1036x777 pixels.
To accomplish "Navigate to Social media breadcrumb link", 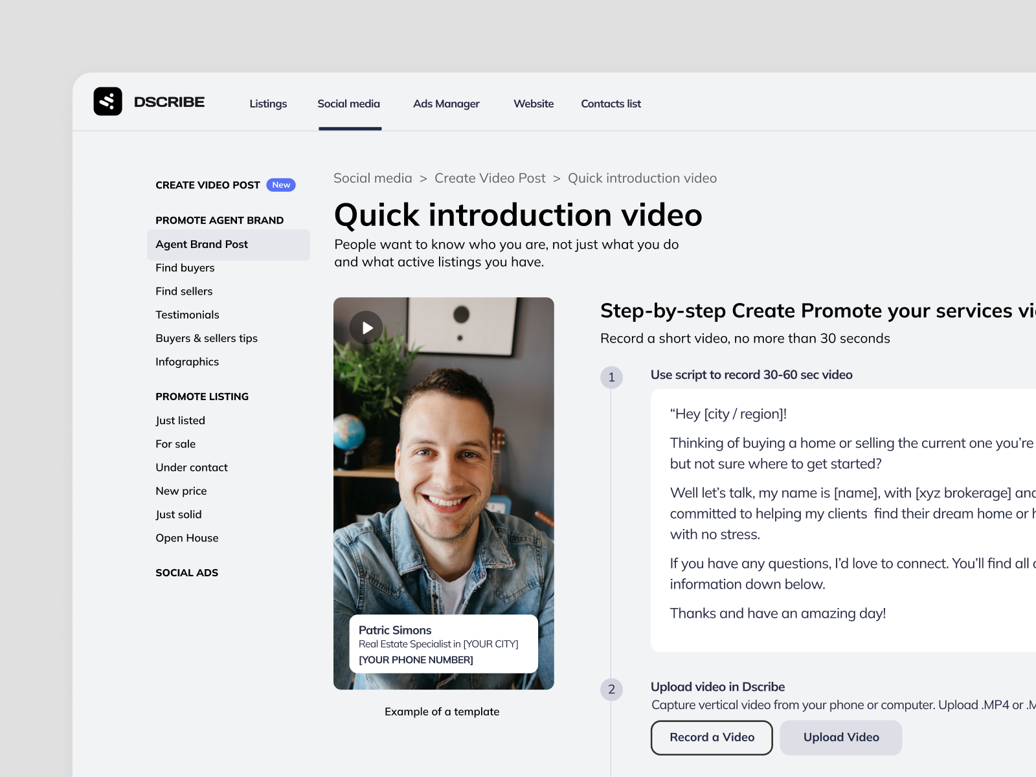I will click(372, 178).
